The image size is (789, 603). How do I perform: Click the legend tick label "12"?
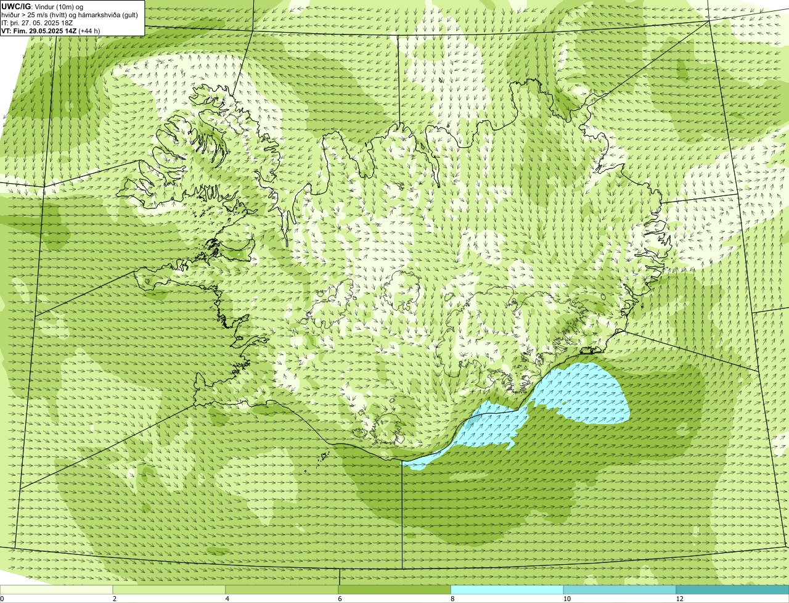679,599
